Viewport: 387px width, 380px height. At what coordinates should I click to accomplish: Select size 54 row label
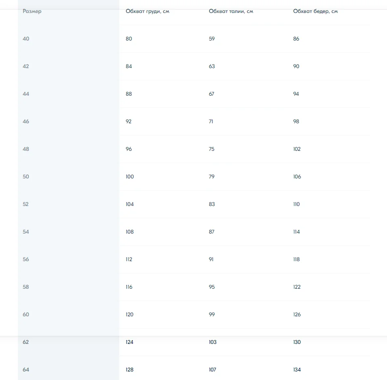26,232
